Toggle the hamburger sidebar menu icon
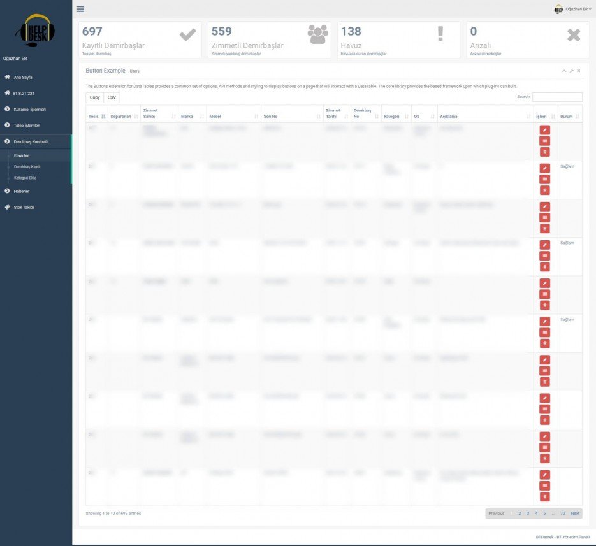Image resolution: width=596 pixels, height=546 pixels. point(80,9)
